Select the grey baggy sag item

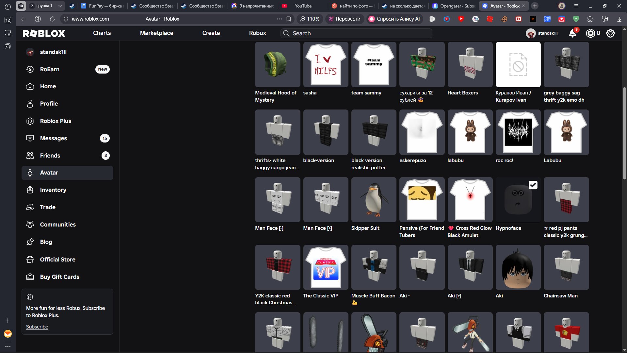566,64
